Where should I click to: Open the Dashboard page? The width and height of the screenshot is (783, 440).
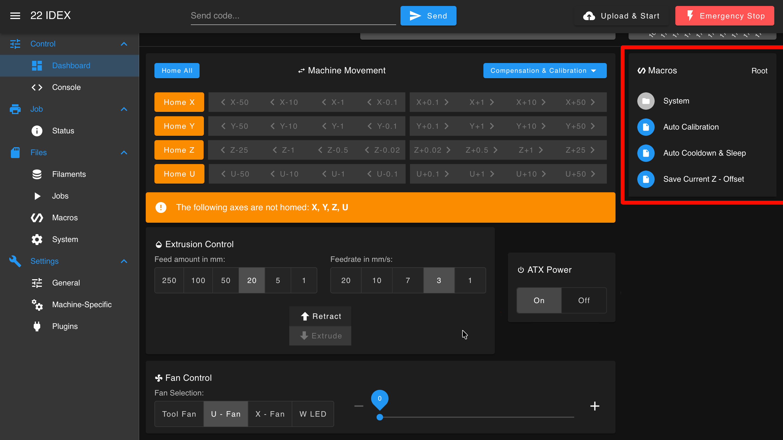(70, 65)
